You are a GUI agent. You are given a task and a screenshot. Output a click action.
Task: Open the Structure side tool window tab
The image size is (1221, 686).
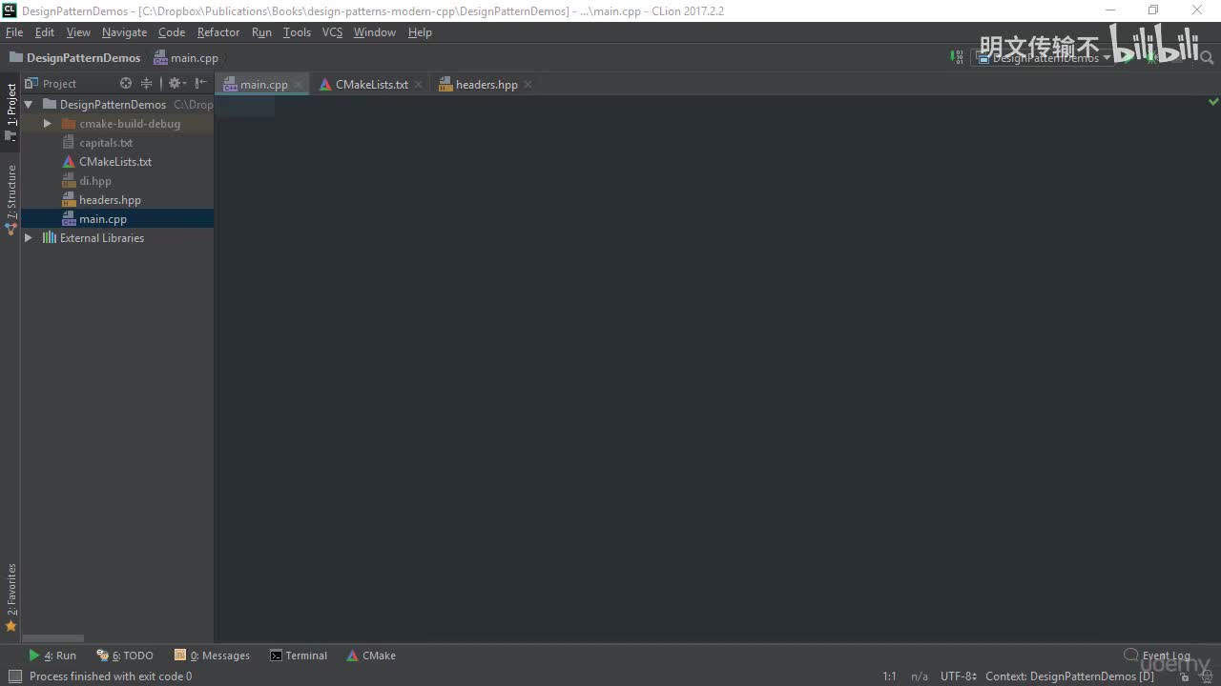(x=10, y=198)
